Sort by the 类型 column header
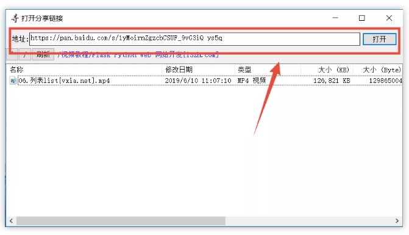409x235 pixels. [244, 70]
